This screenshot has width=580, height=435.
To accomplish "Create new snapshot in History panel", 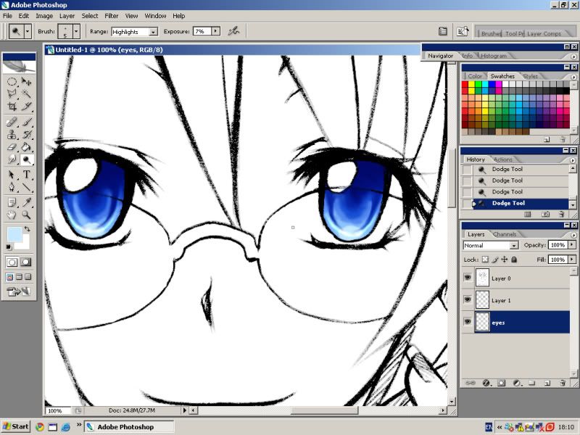I will [545, 215].
